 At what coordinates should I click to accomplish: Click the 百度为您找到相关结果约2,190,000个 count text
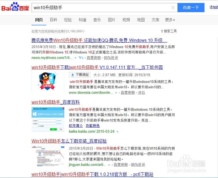[58, 31]
